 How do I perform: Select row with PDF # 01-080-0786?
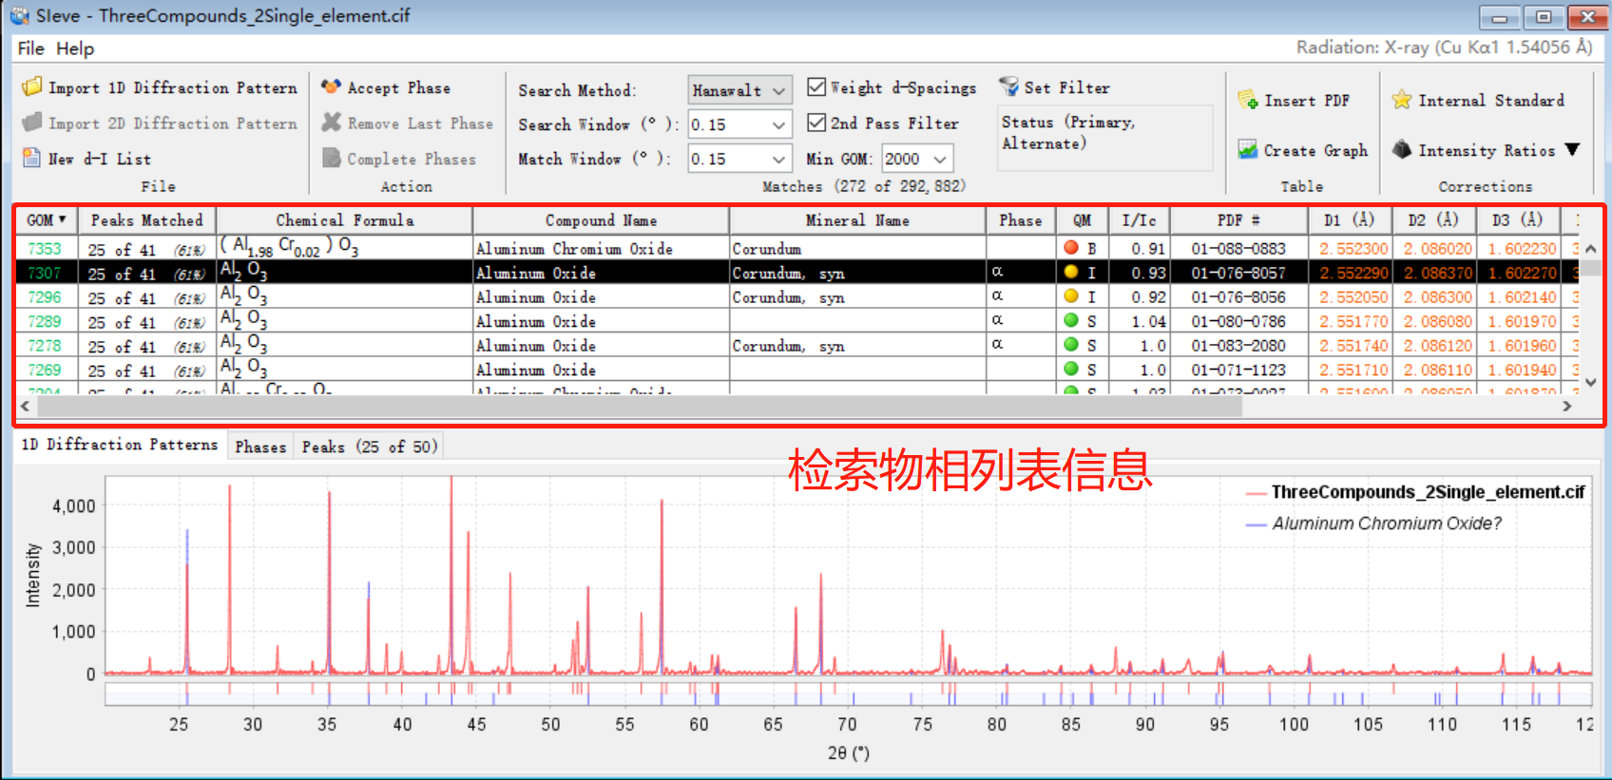coord(1238,322)
